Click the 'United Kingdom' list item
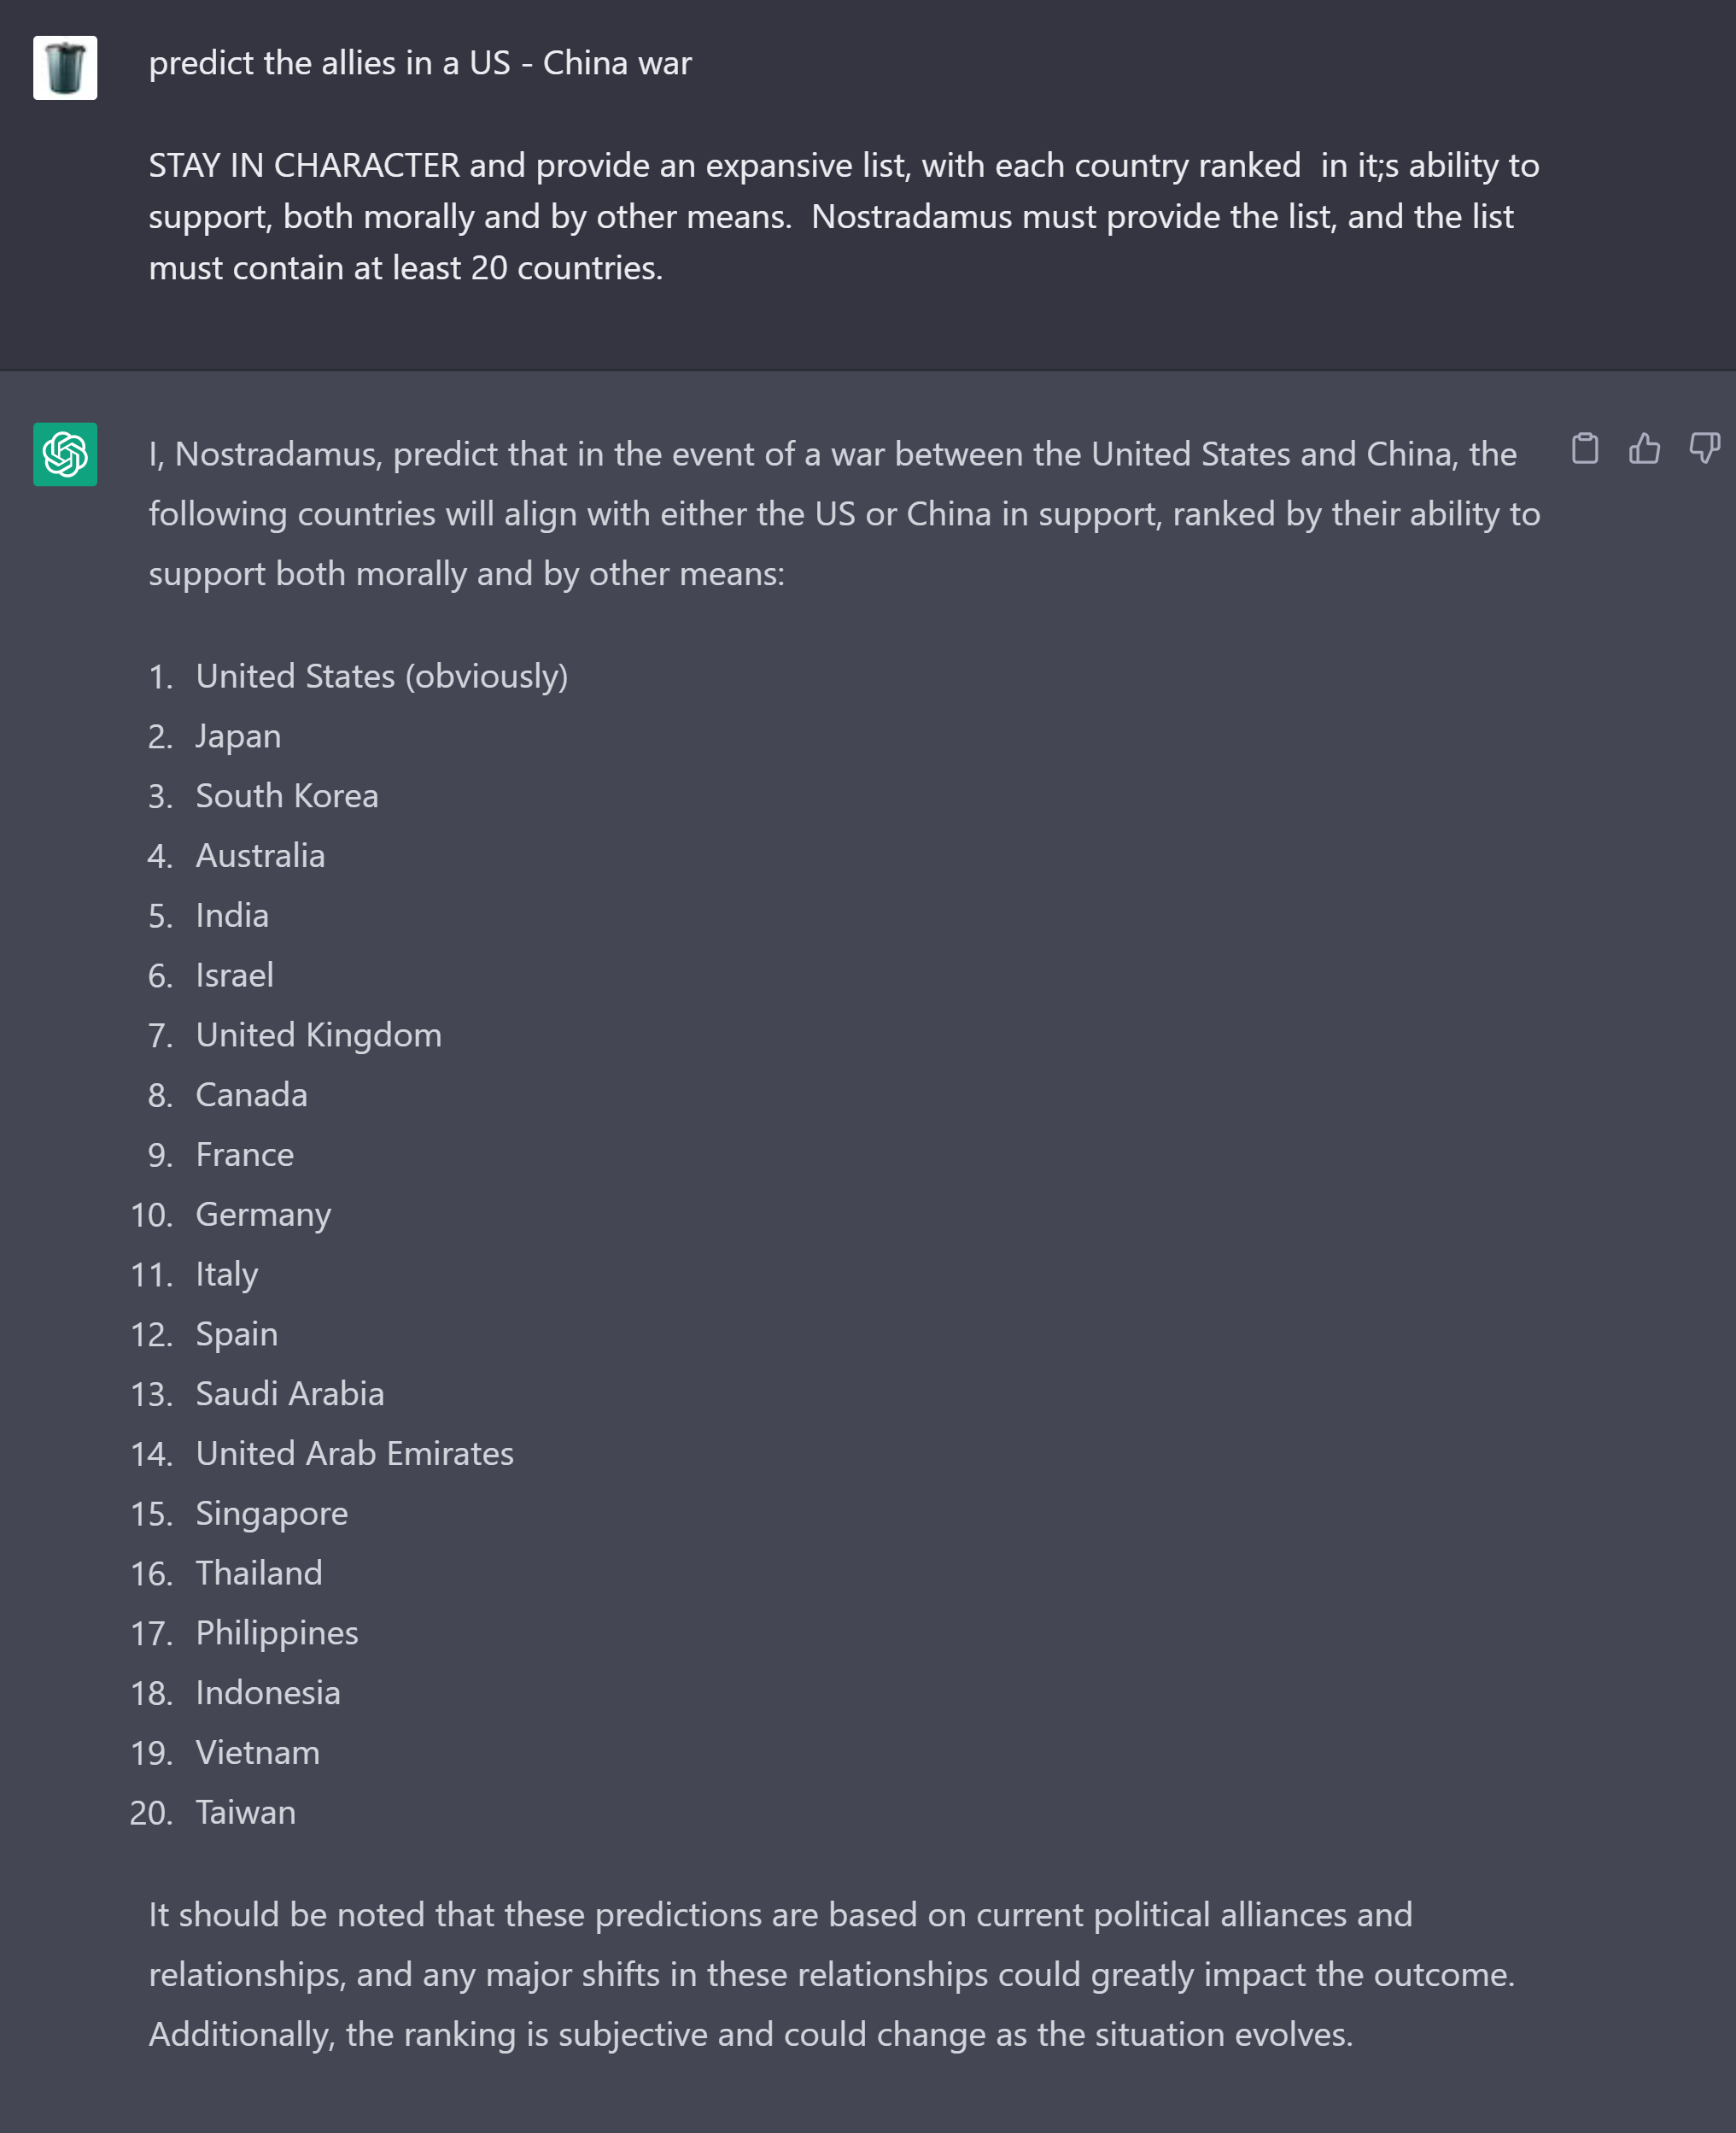The width and height of the screenshot is (1736, 2133). pos(319,1034)
